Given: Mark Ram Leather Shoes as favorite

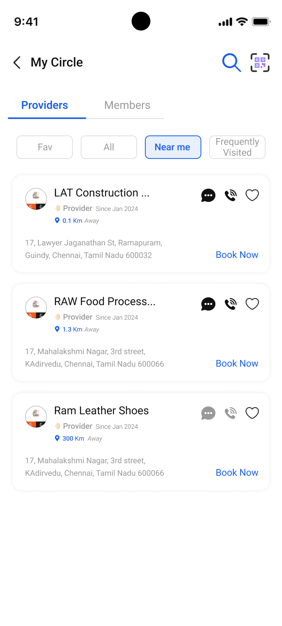Looking at the screenshot, I should (x=252, y=413).
